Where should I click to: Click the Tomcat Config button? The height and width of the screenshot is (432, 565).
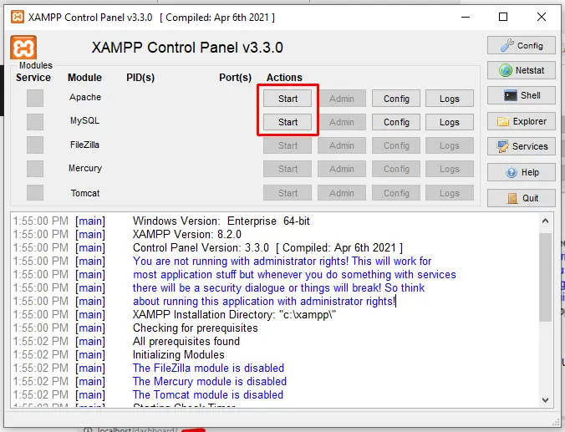[x=396, y=193]
